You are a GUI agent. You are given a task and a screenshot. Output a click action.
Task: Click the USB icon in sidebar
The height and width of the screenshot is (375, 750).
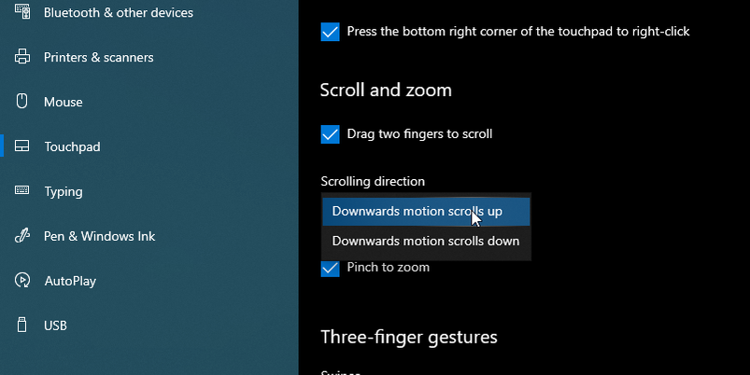tap(22, 326)
